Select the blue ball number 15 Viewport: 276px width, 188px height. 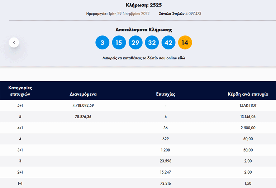pos(119,43)
